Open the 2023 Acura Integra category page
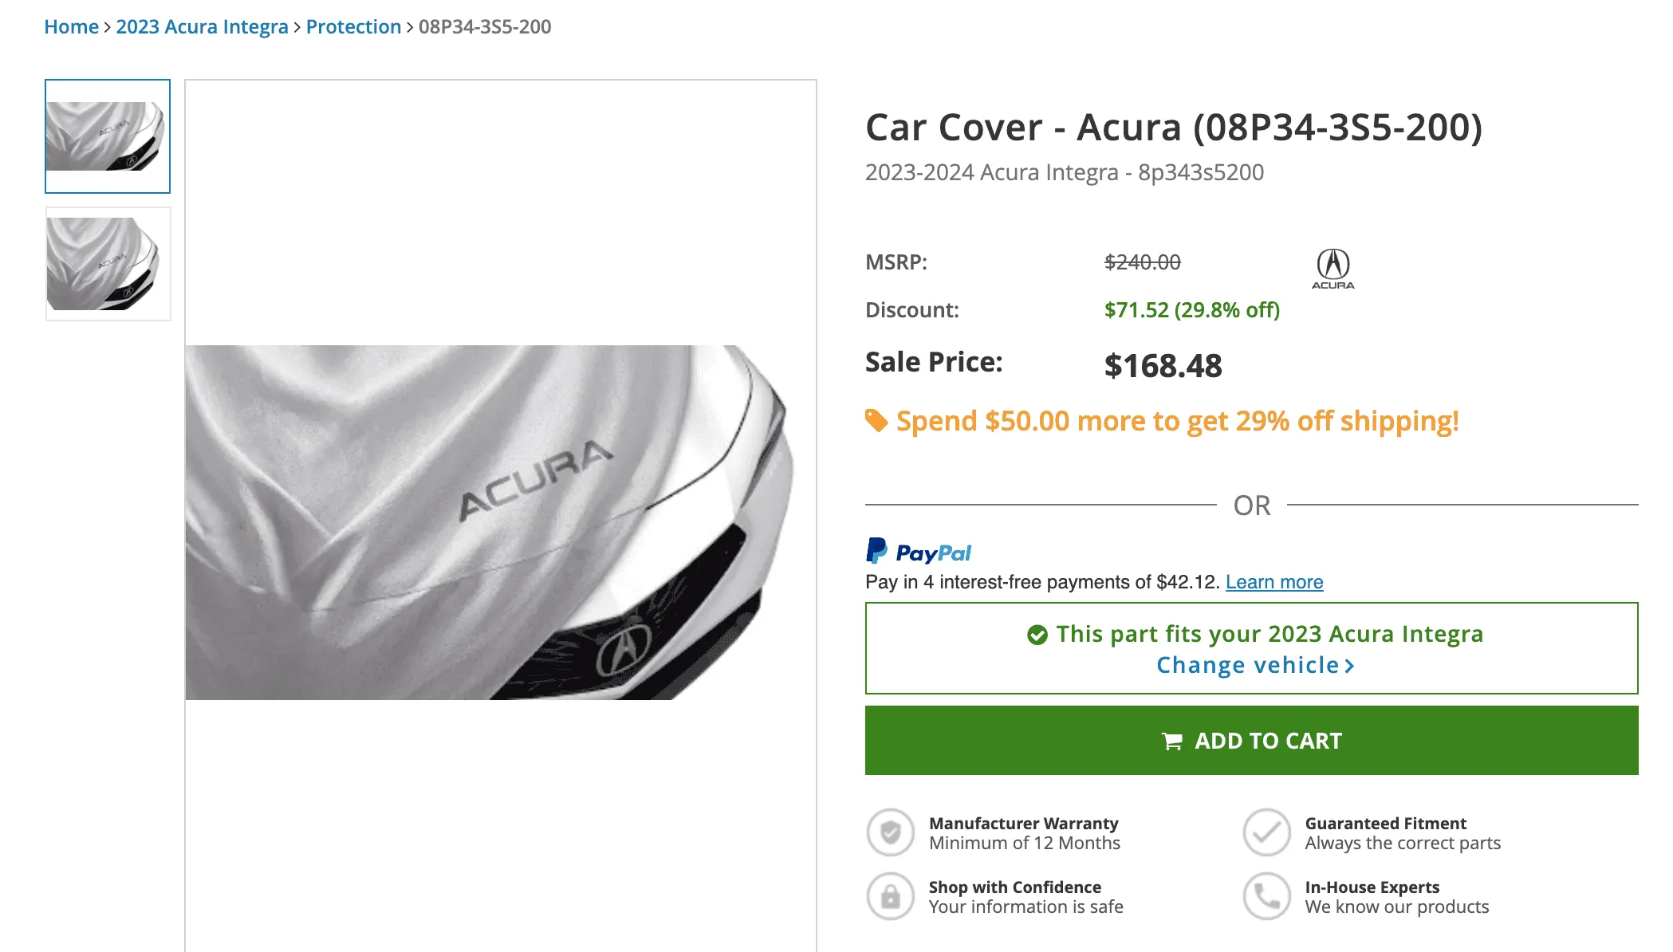Screen dimensions: 1673x952 202,26
